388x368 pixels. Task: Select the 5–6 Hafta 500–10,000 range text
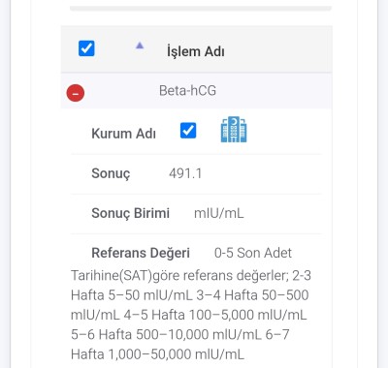164,334
